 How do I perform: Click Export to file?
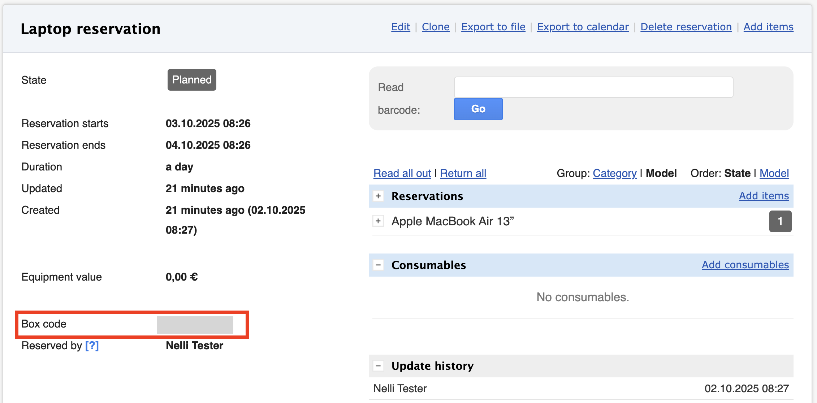click(x=493, y=27)
